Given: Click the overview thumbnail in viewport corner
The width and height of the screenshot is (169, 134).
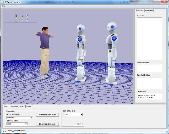Looking at the screenshot, I should click(21, 18).
